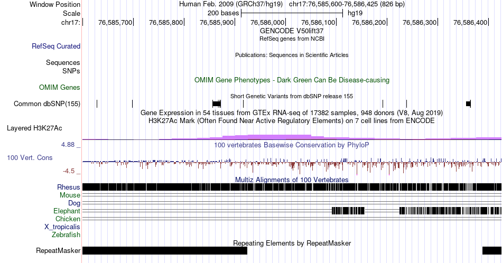Click the RefSeq Curated track label

[55, 46]
